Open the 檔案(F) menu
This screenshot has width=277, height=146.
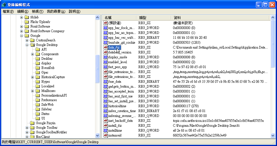8,11
